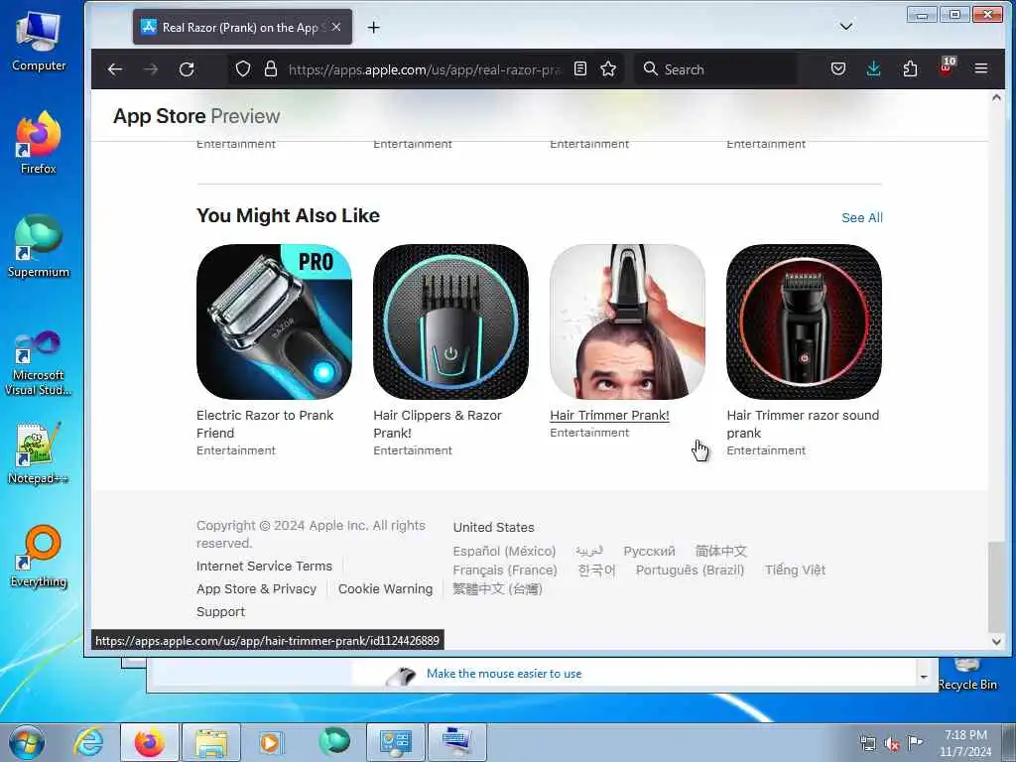List all tabs using the chevron dropdown

pyautogui.click(x=845, y=27)
